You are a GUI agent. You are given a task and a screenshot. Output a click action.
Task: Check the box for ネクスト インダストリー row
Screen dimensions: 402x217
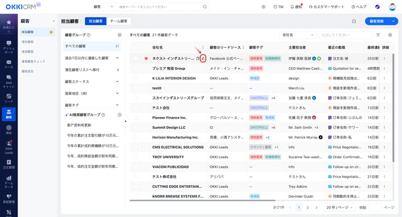click(136, 58)
